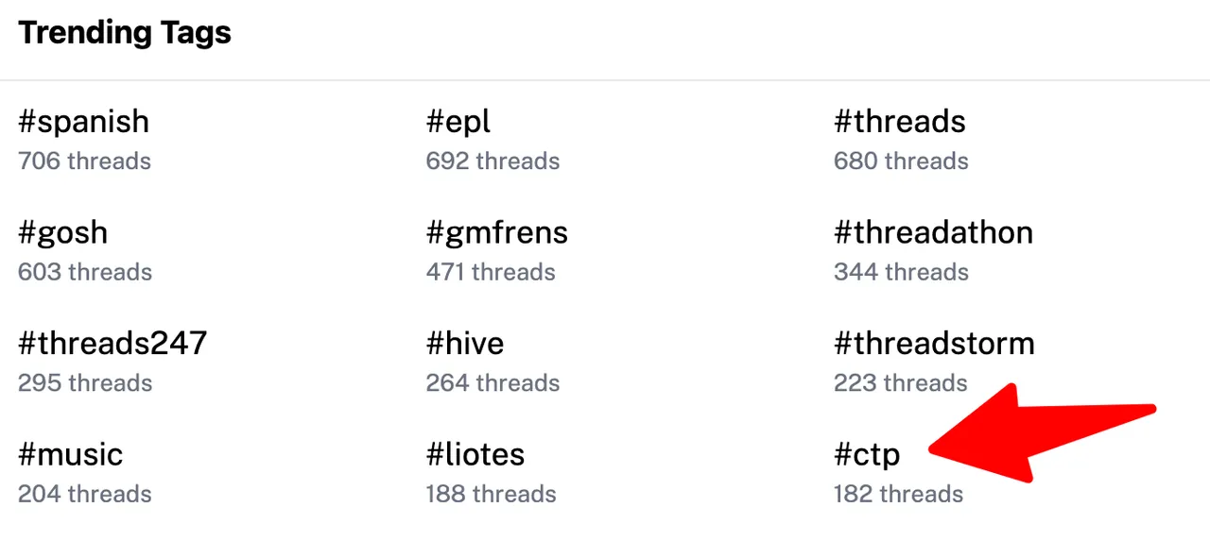Open the #music tag
Viewport: 1210px width, 541px height.
(x=71, y=454)
